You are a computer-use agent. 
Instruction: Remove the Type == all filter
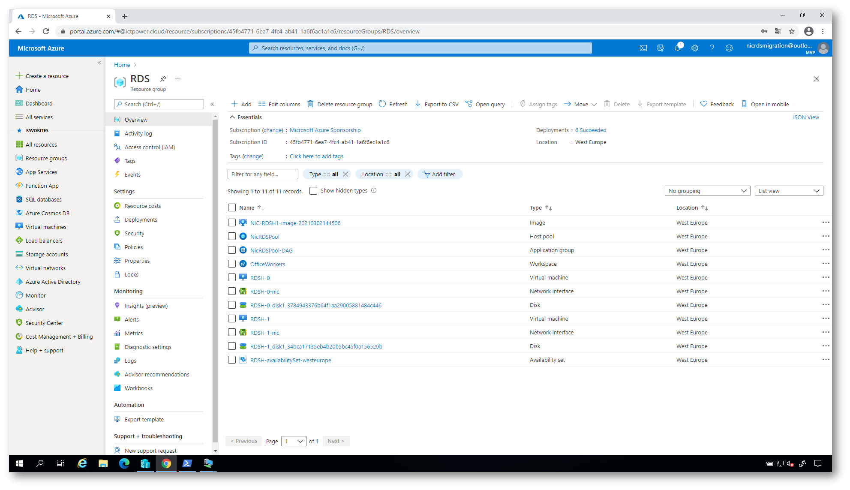coord(345,174)
